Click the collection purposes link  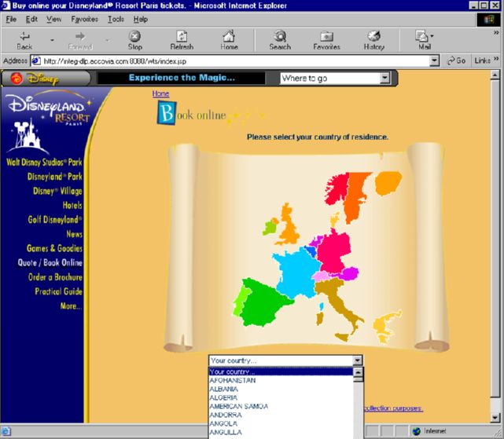coord(393,408)
